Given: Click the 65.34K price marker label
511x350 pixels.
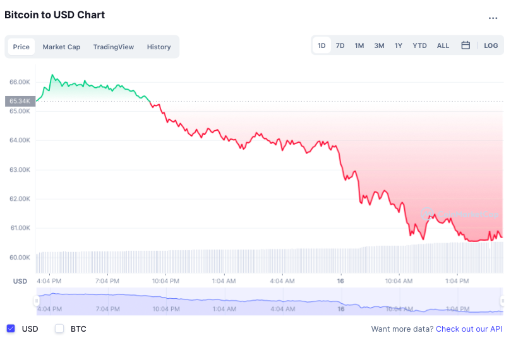Looking at the screenshot, I should 20,101.
